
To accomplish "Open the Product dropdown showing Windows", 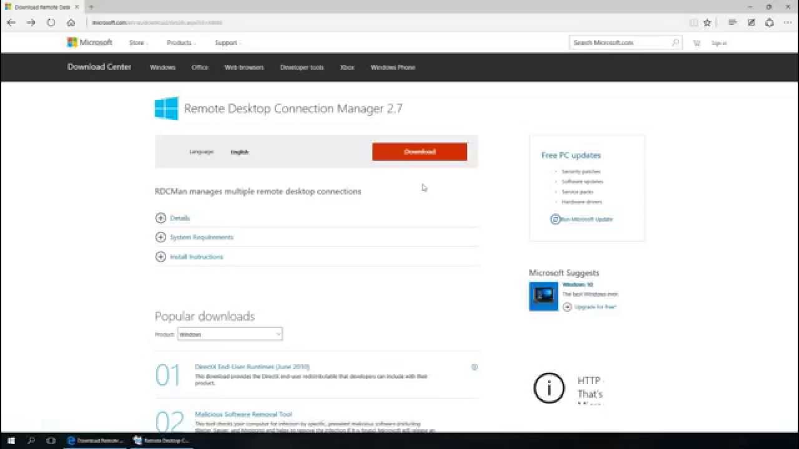I will (x=230, y=334).
